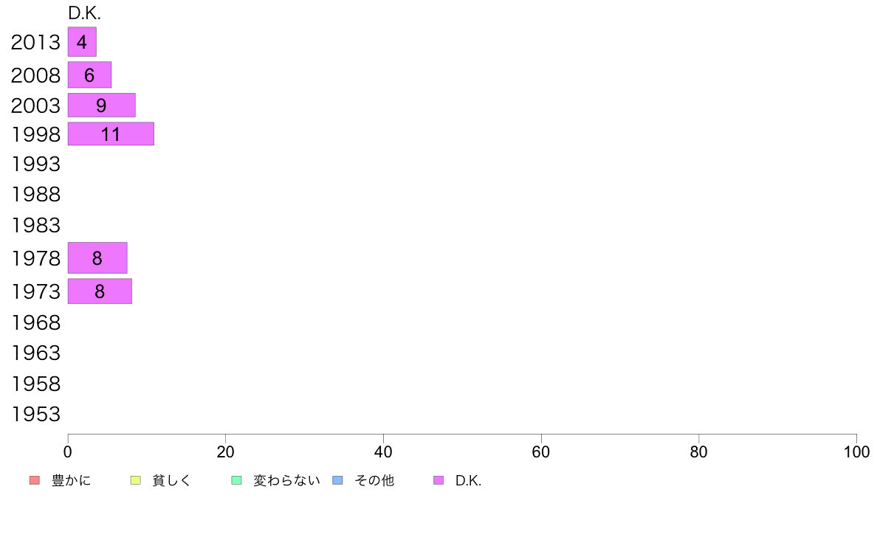Toggle the 変わらない legend text label
Viewport: 877px width, 543px height.
click(x=286, y=481)
